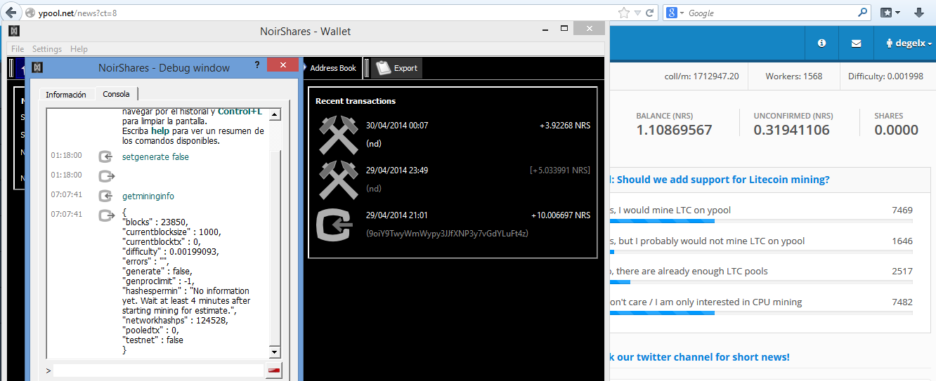Click unconfirmed value 0.31941106
This screenshot has height=381, width=936.
(791, 130)
